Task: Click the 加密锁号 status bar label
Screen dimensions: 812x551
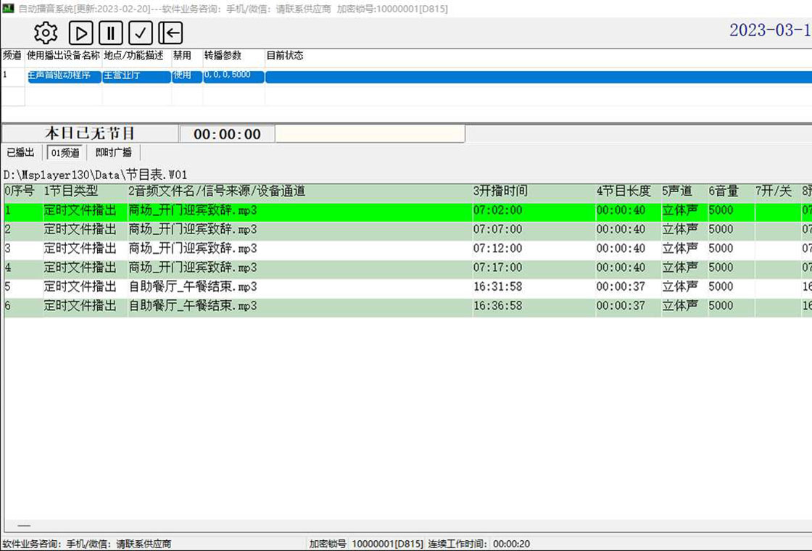Action: pos(327,544)
